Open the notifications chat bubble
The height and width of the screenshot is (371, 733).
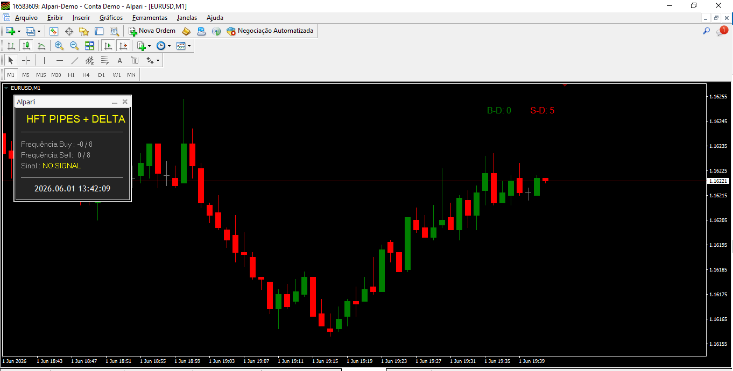(722, 31)
